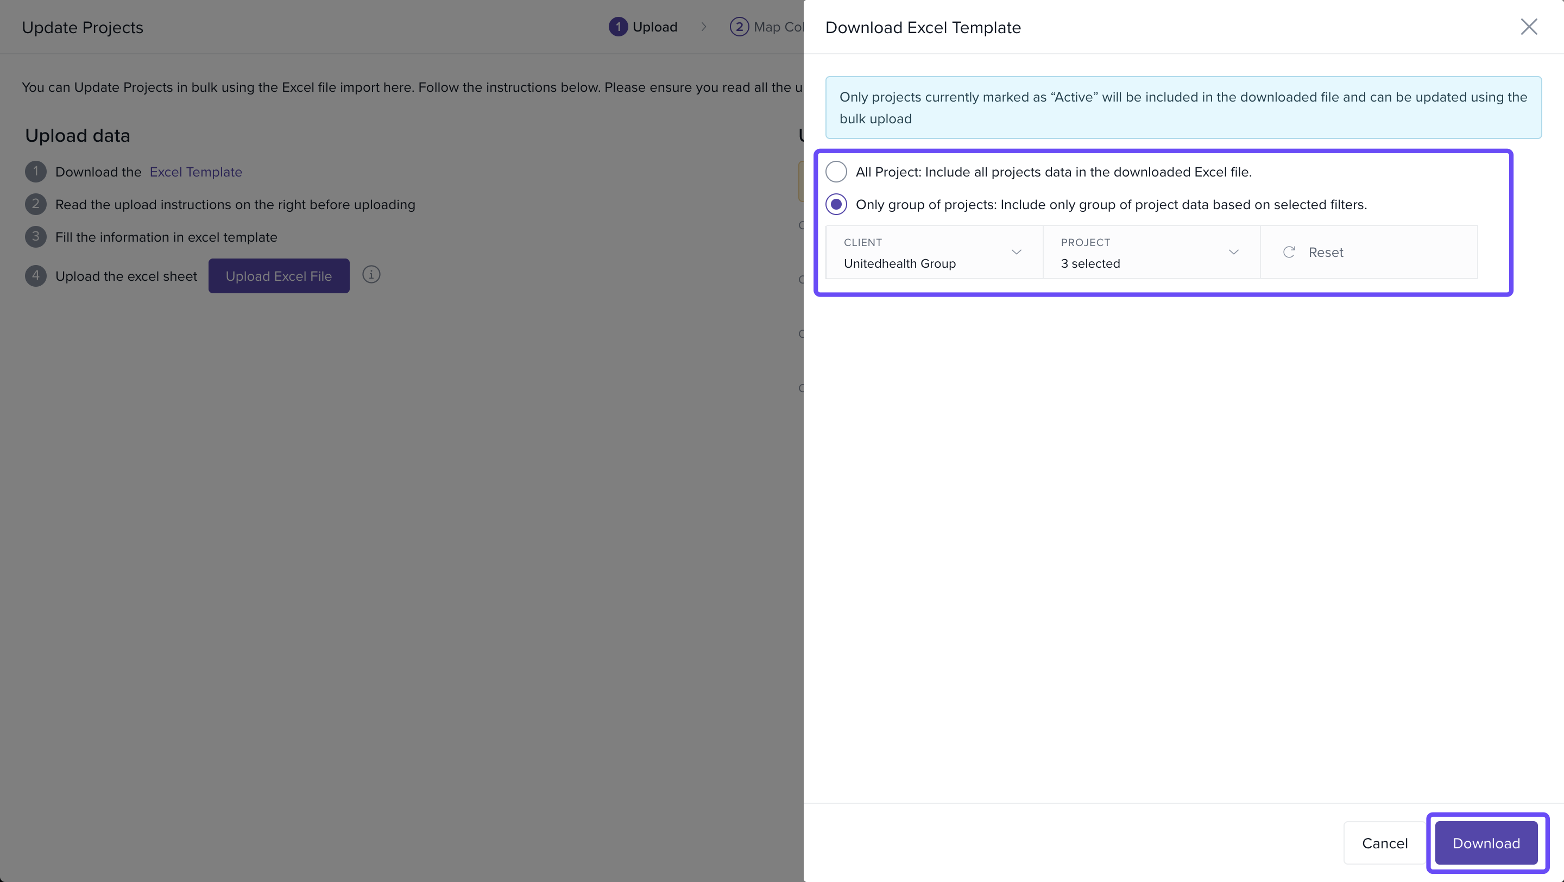Viewport: 1564px width, 882px height.
Task: Close the Download Excel Template panel
Action: 1528,27
